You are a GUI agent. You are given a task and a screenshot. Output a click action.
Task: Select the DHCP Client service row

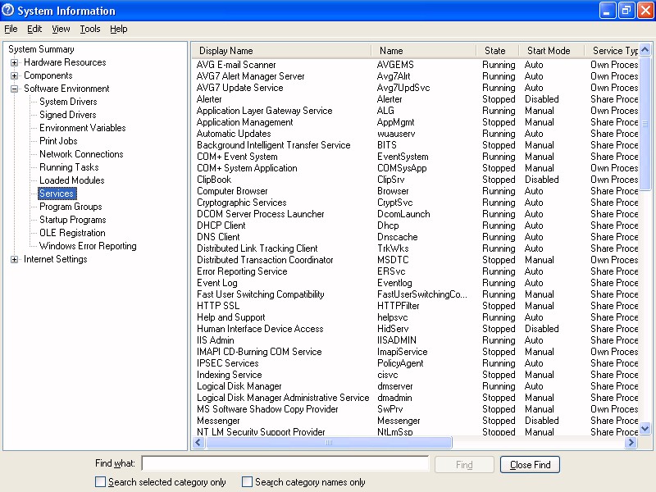point(221,225)
